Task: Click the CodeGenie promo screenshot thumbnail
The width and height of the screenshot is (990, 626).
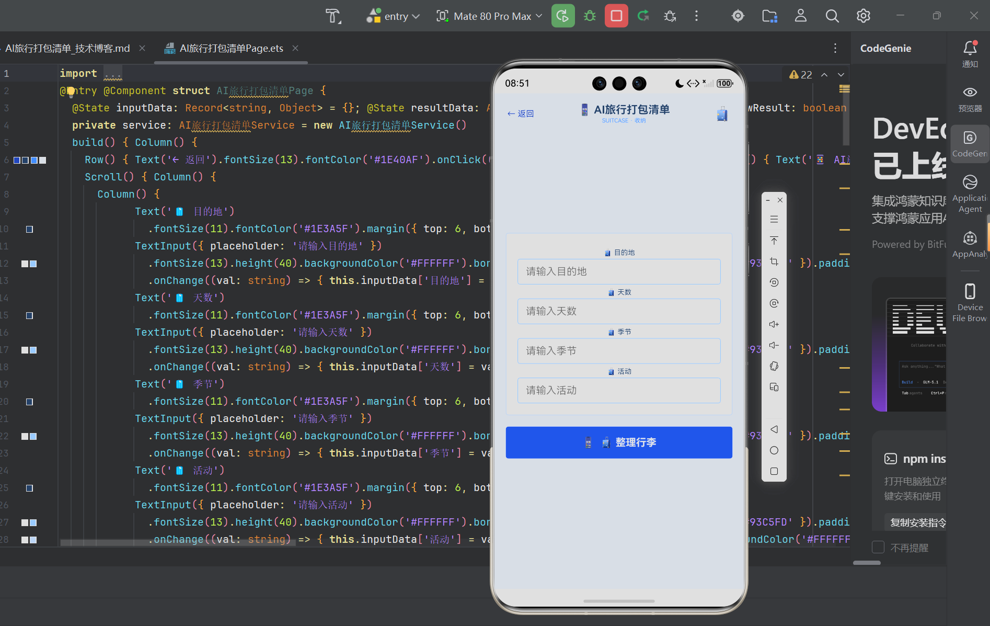Action: [x=909, y=344]
